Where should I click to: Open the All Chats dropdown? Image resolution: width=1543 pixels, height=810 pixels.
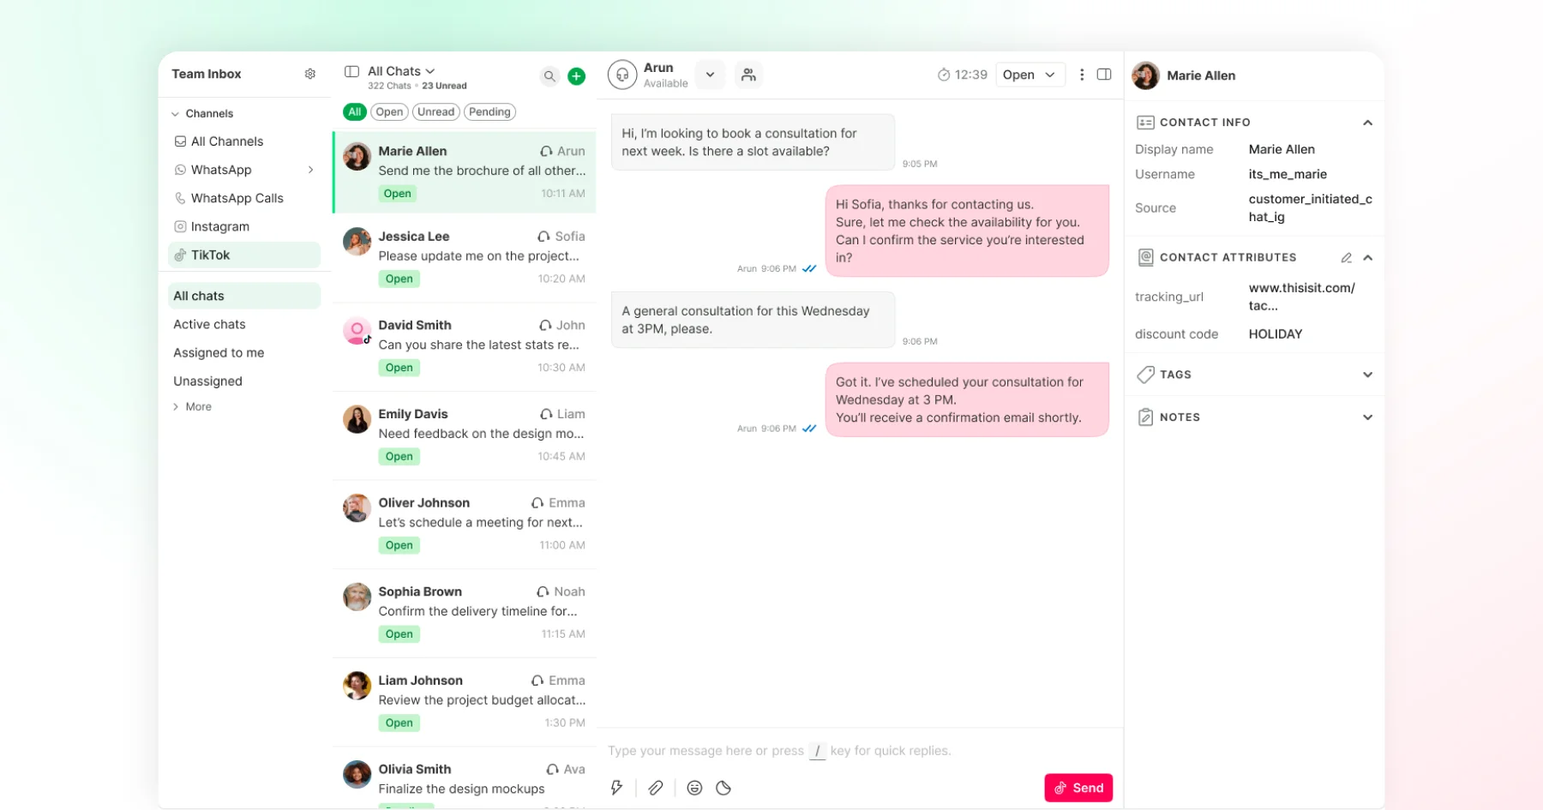[401, 71]
